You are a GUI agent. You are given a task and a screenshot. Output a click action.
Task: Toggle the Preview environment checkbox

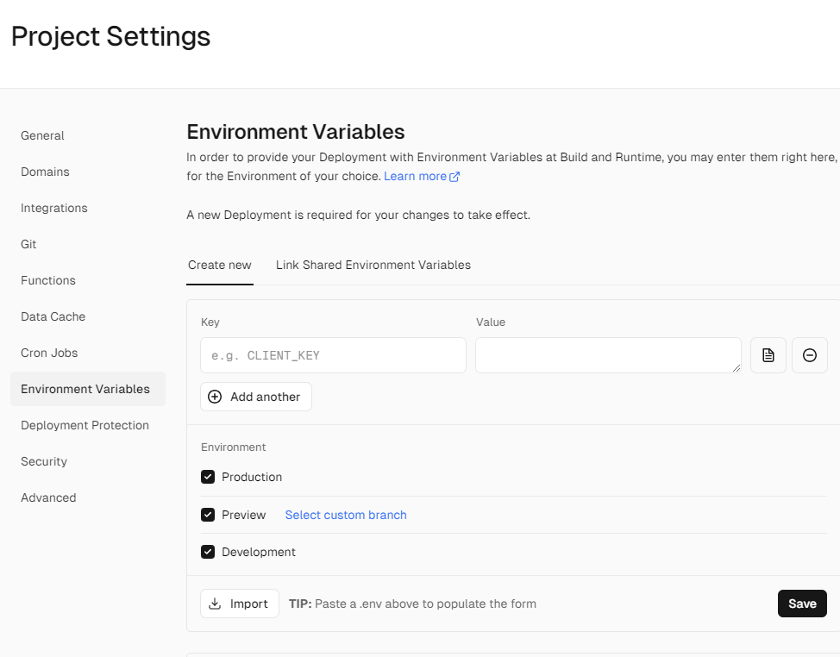point(208,515)
